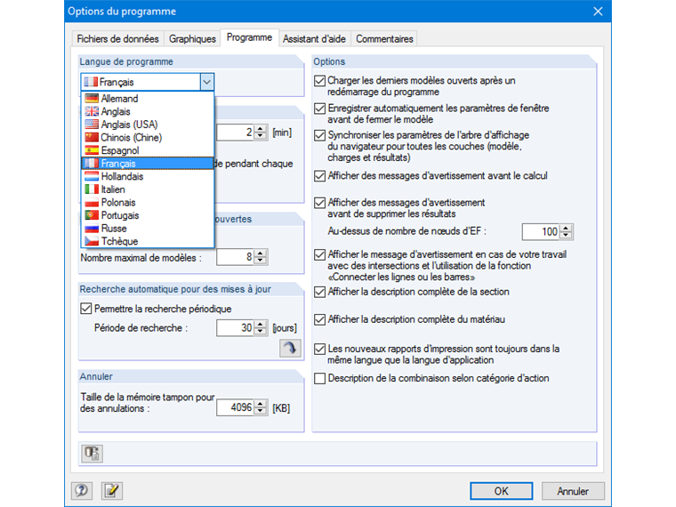
Task: Enable Description de la combinaison selon catégorie
Action: (319, 379)
